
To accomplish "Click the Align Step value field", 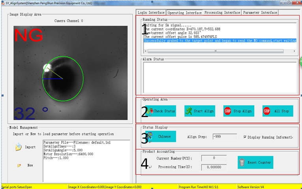I will [x=224, y=137].
